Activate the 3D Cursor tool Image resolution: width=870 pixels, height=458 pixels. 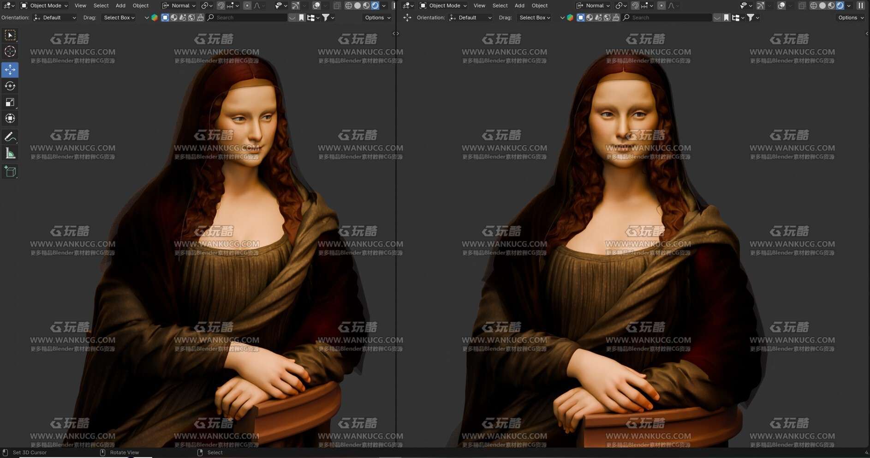pyautogui.click(x=10, y=51)
